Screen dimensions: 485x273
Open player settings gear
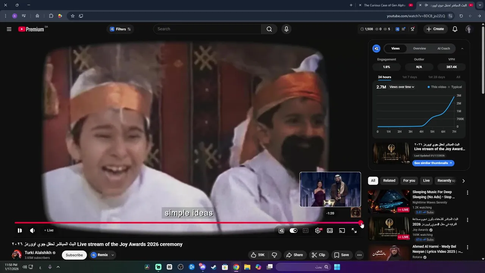click(318, 231)
